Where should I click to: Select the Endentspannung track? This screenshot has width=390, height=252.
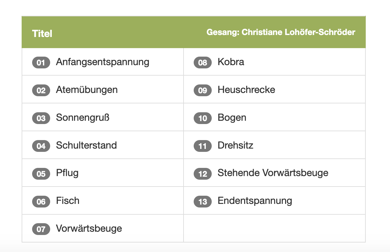255,201
